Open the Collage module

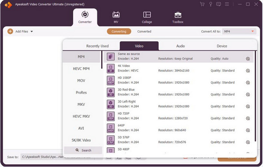[x=147, y=17]
